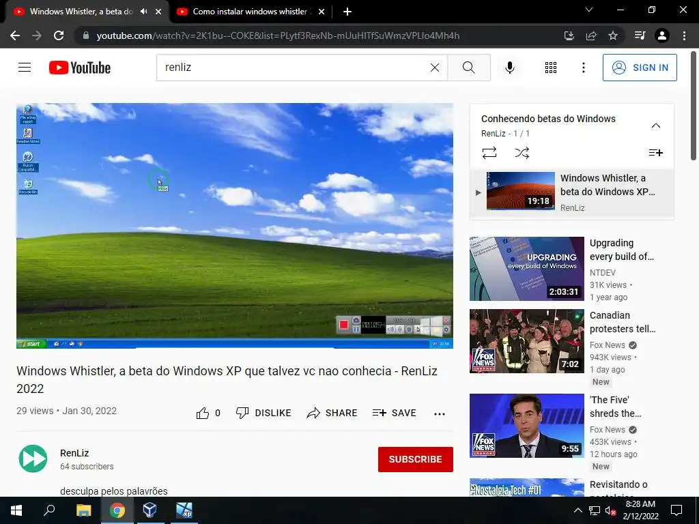Select the Windows Whistler browser tab

(81, 12)
